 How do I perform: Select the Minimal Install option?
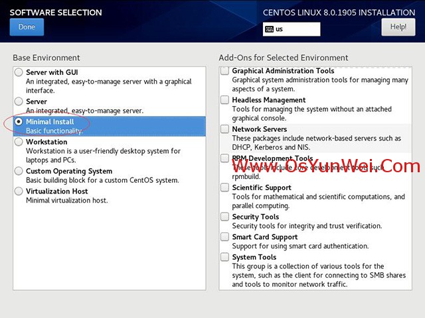pos(19,123)
